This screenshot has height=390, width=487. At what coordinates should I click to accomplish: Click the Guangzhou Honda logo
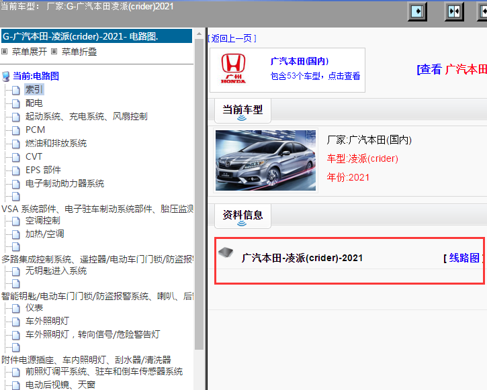[x=233, y=68]
